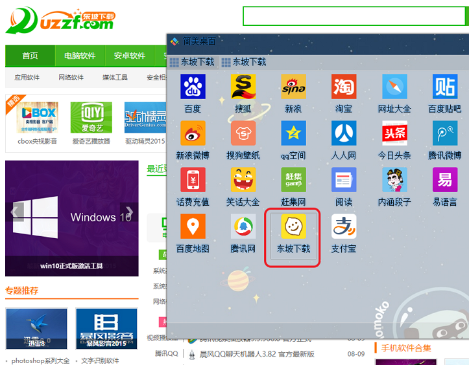Open the cbox央视影音 thumbnail
469x365 pixels.
[x=38, y=118]
